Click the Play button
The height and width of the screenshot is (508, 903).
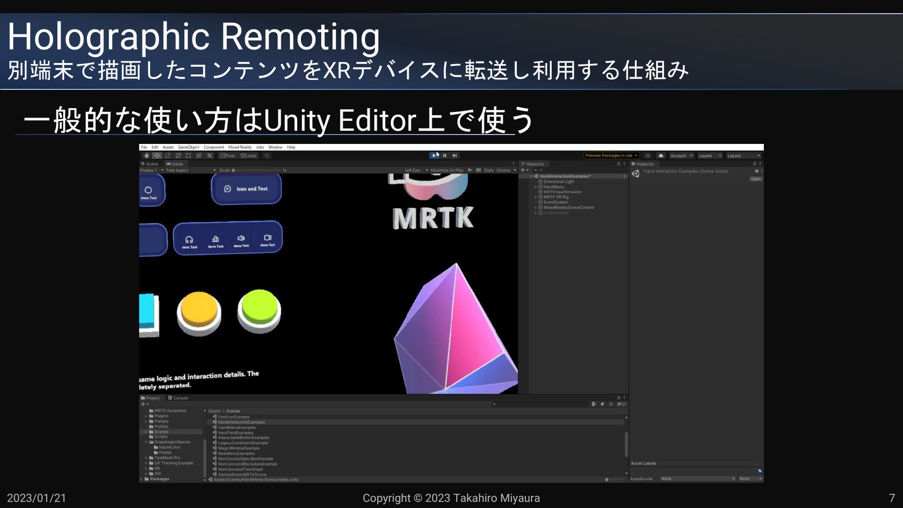point(434,156)
